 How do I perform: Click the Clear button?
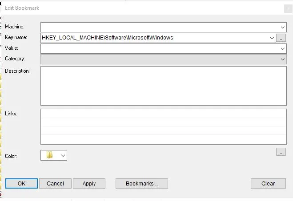tap(268, 183)
